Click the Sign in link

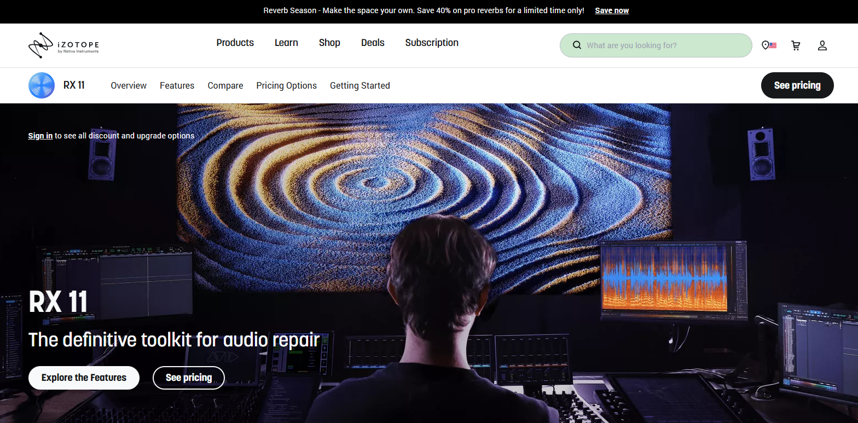[40, 136]
